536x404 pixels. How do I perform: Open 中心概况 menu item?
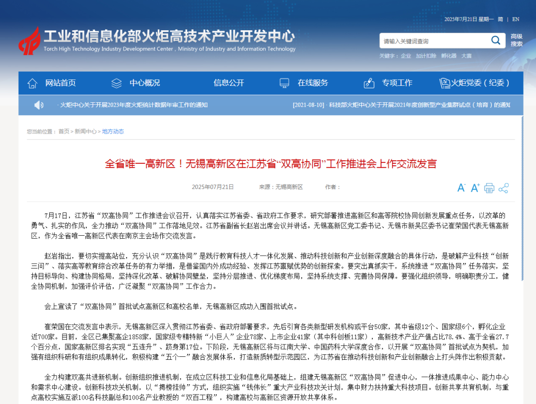tap(144, 83)
